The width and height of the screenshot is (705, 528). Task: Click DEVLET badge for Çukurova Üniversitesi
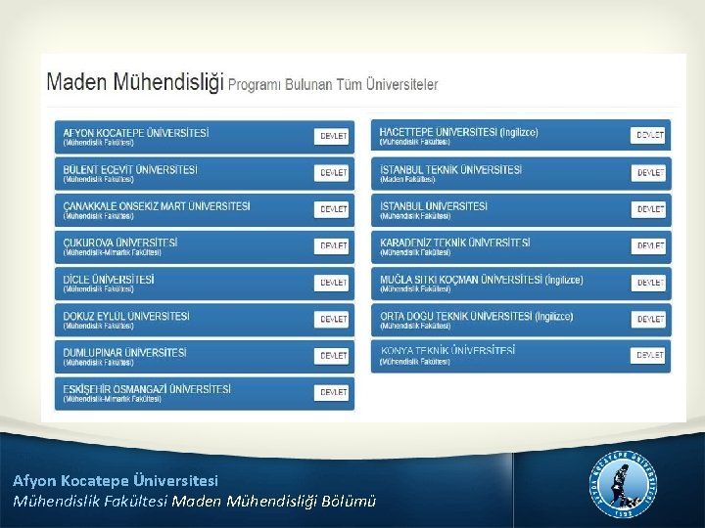pyautogui.click(x=331, y=246)
